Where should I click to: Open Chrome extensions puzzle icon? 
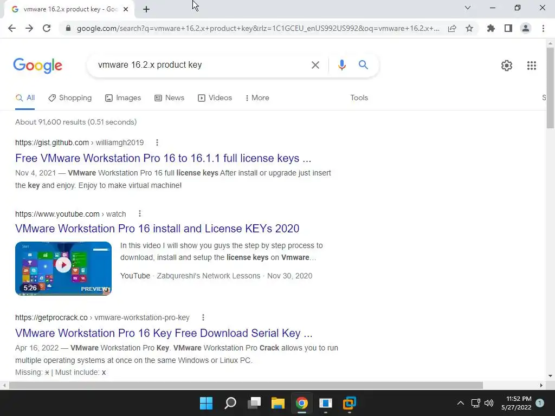tap(491, 28)
